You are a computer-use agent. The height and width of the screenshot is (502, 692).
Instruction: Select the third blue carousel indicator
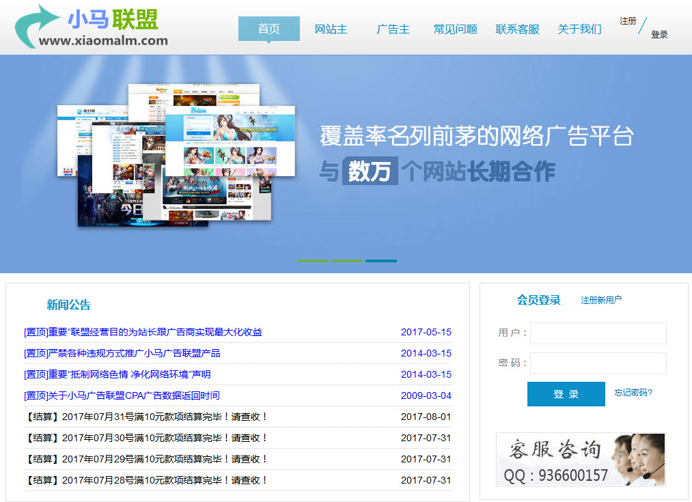(x=381, y=260)
